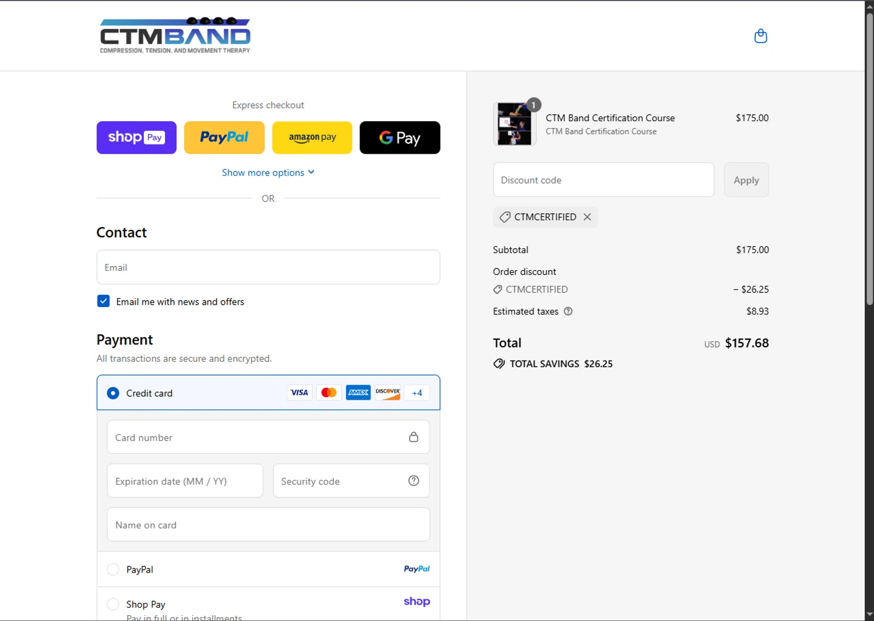874x621 pixels.
Task: Open the Security code help icon
Action: point(414,481)
